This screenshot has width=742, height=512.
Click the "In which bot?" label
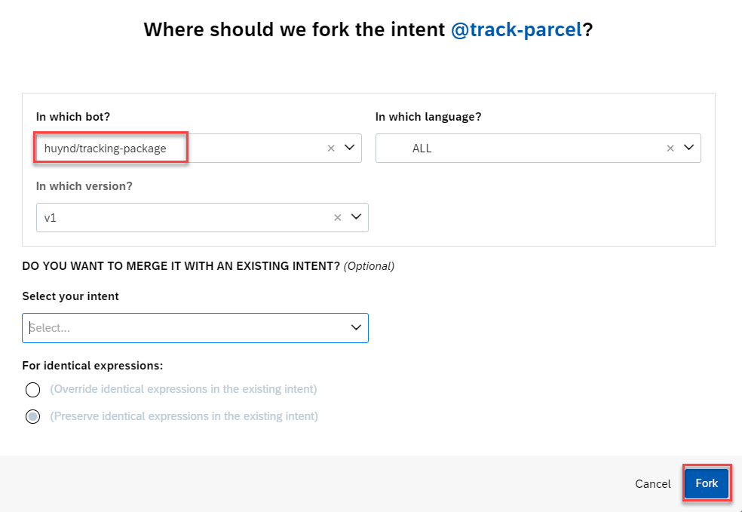(73, 117)
